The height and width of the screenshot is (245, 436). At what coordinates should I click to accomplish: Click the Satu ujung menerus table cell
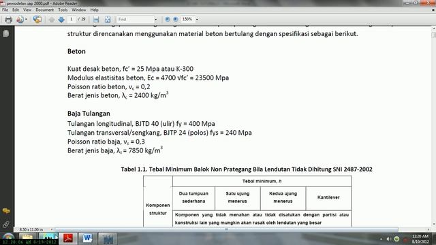pyautogui.click(x=238, y=197)
